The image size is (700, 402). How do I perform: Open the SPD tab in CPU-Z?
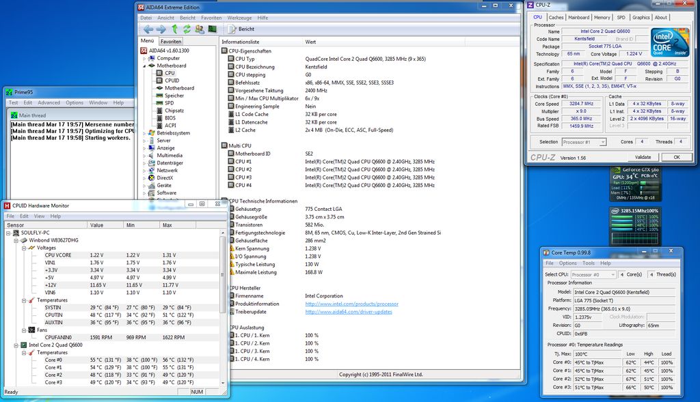[x=621, y=17]
